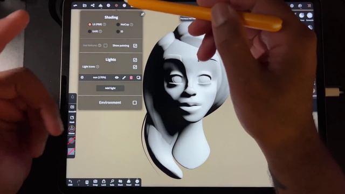Show help for Lit (PBR)
The image size is (345, 194).
pyautogui.click(x=105, y=24)
